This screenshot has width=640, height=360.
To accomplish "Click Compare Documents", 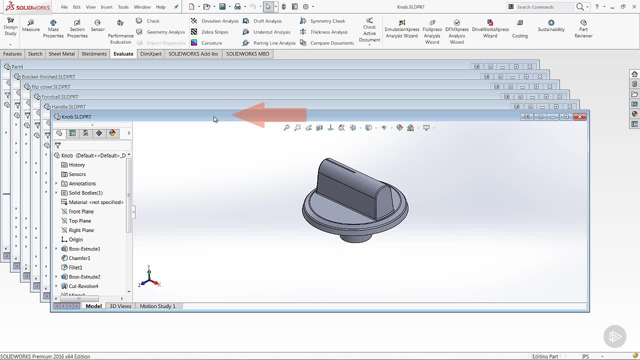I will pyautogui.click(x=327, y=43).
